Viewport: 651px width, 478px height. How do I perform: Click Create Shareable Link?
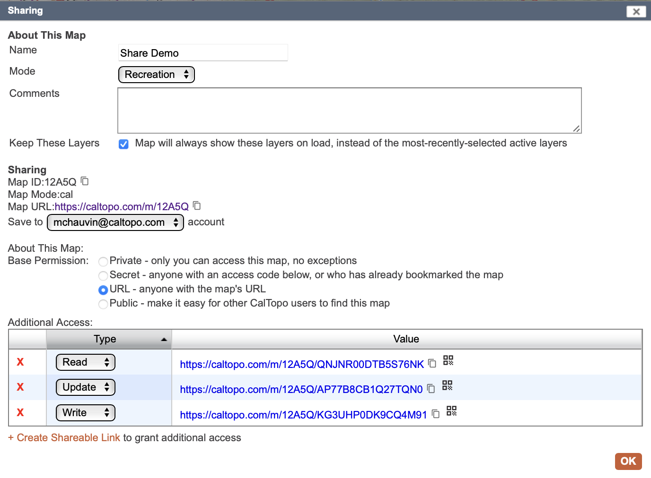point(68,438)
